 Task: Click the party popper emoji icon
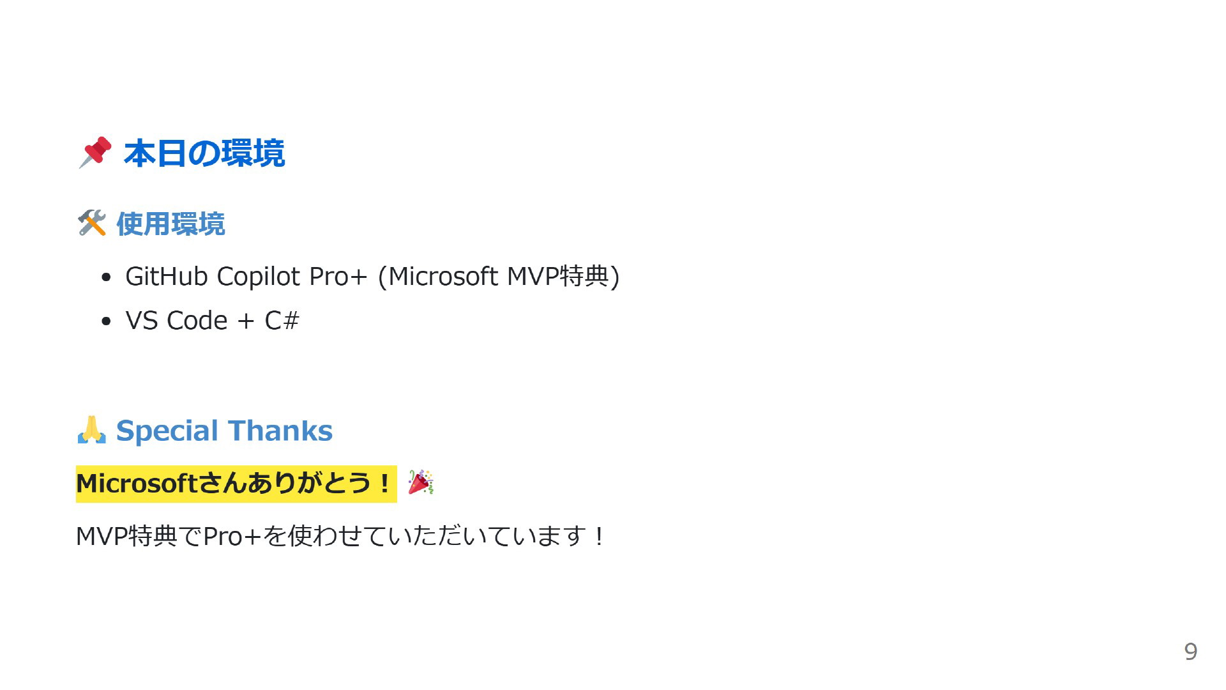click(421, 482)
